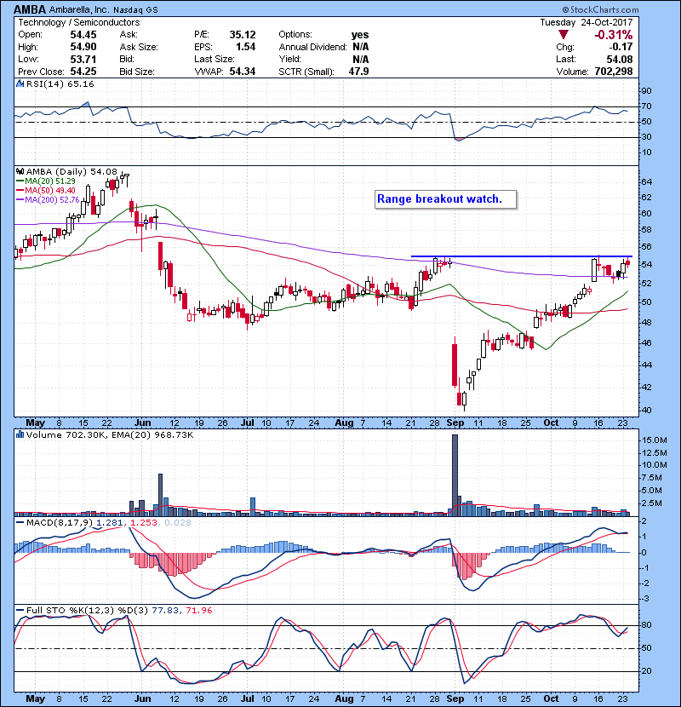Click the Prev Close value 54.25
681x707 pixels.
coord(83,72)
